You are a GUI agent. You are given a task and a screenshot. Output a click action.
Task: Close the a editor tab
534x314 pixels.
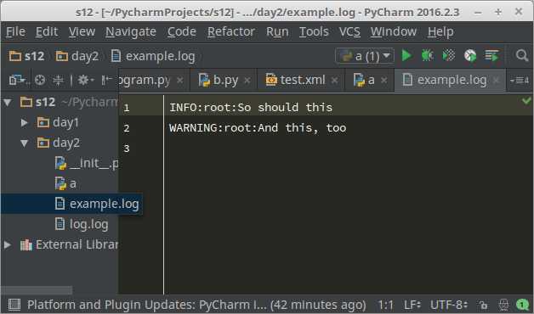tap(384, 81)
